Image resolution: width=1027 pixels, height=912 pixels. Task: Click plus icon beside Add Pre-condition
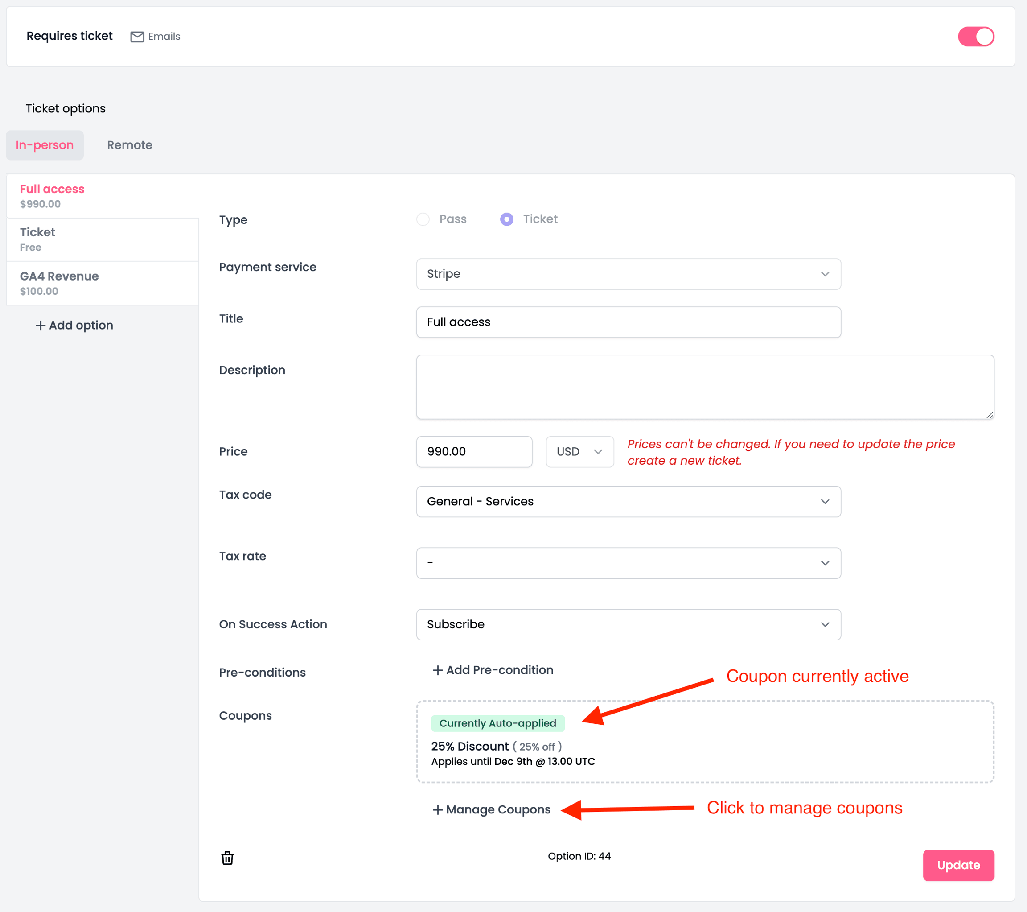point(438,670)
